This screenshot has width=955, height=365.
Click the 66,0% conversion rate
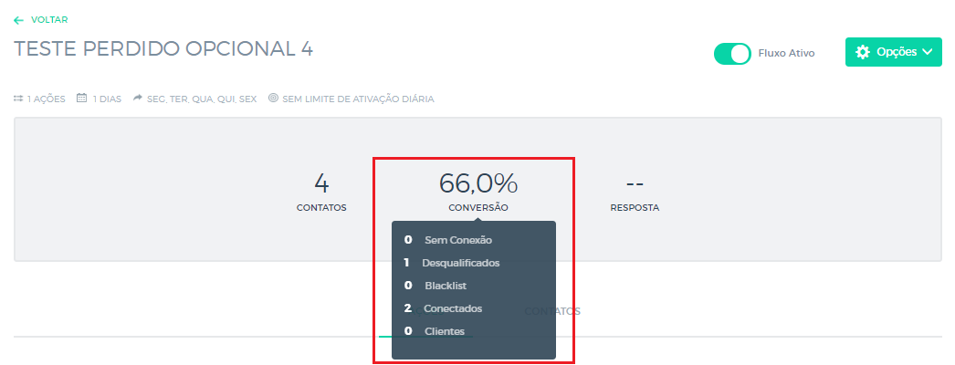tap(478, 184)
